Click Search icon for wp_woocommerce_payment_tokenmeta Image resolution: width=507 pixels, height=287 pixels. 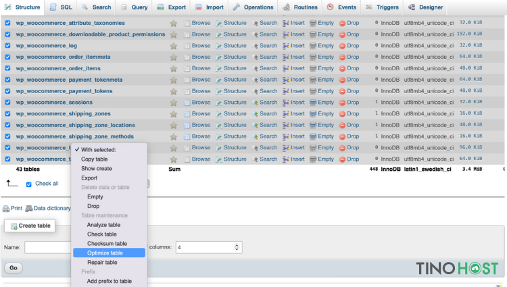255,80
